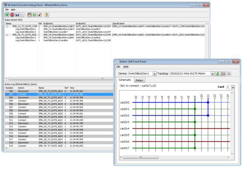The height and width of the screenshot is (169, 245).
Task: Click the Number column header in Action Log
Action: click(9, 88)
